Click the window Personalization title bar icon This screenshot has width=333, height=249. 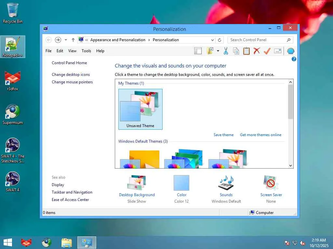coord(45,29)
